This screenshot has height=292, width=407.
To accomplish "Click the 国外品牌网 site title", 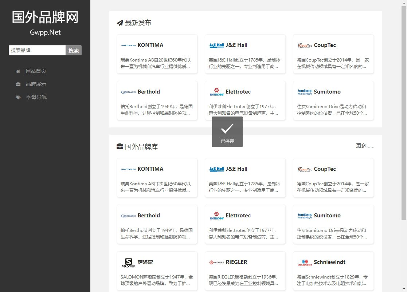I will (x=45, y=17).
